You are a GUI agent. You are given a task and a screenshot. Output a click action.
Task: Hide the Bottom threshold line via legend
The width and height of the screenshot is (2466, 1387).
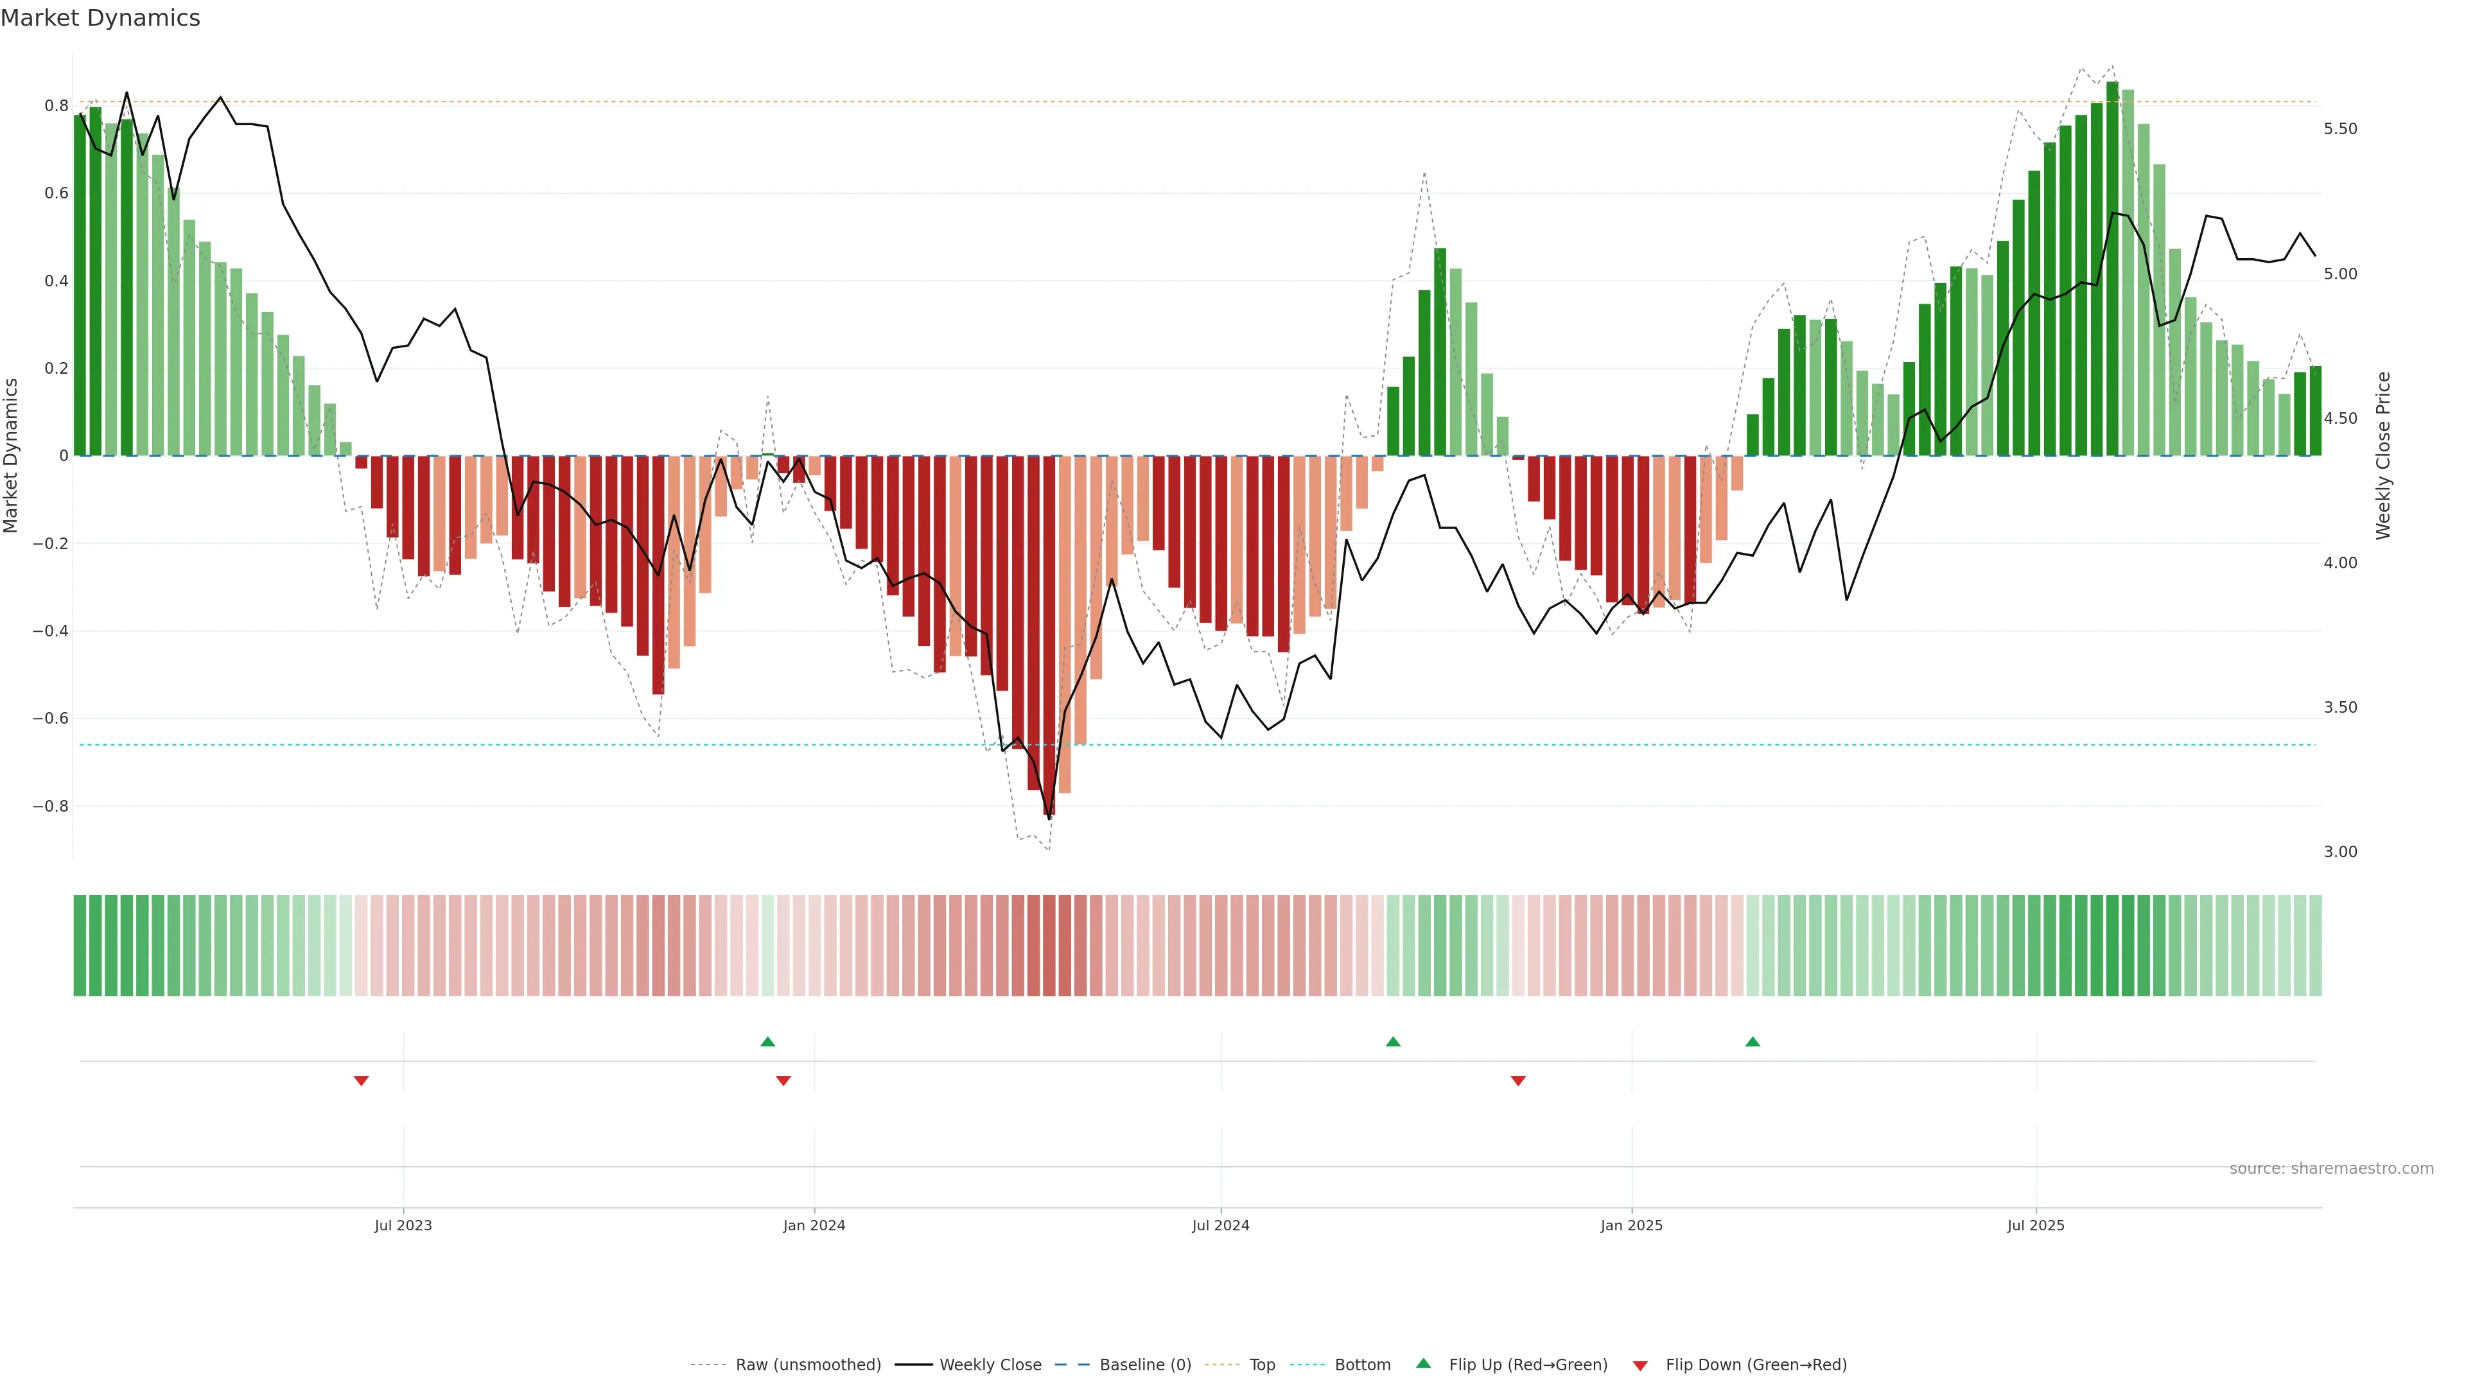(1362, 1365)
